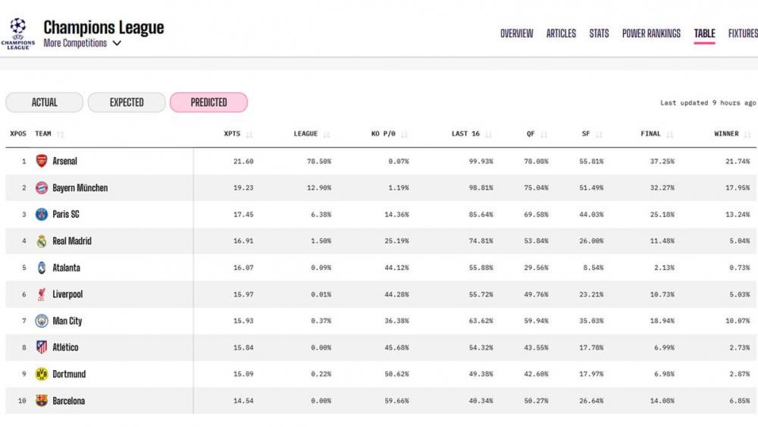Viewport: 758px width, 427px height.
Task: Open the Man City team link
Action: tap(67, 321)
